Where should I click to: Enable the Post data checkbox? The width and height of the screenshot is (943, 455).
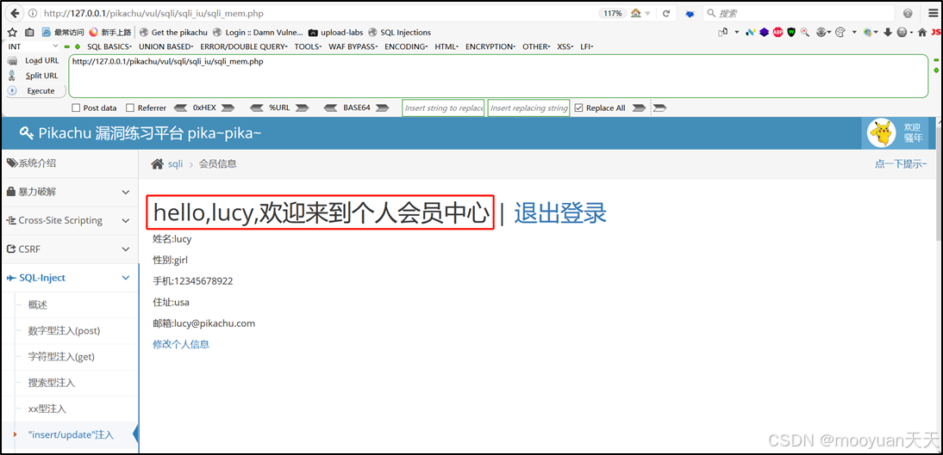point(76,108)
